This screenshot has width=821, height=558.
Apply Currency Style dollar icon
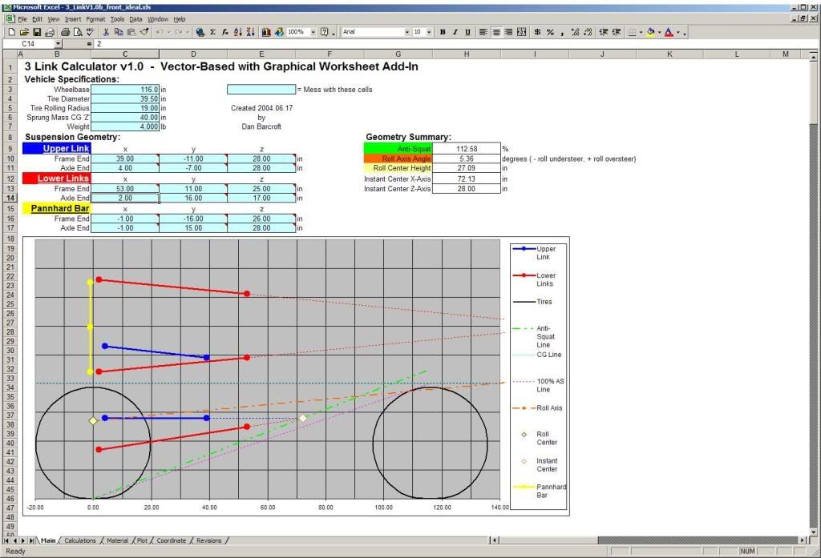[537, 32]
